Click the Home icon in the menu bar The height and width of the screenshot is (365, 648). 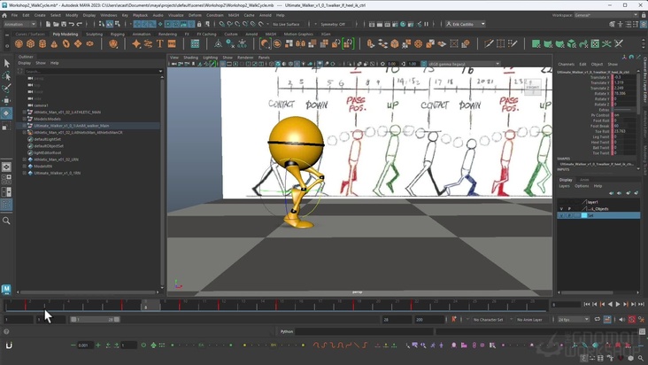click(x=4, y=15)
